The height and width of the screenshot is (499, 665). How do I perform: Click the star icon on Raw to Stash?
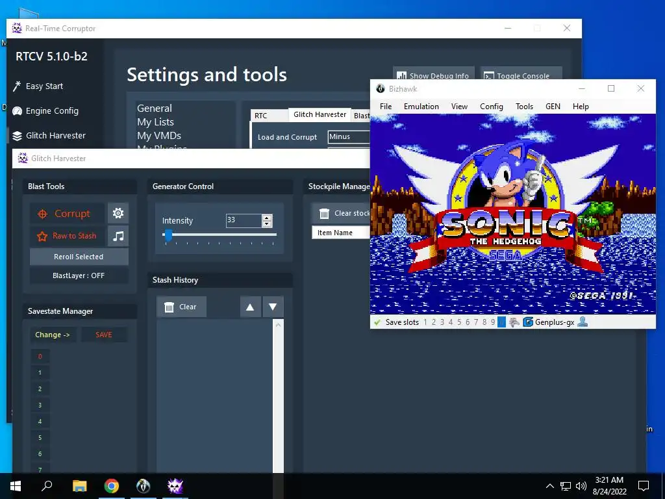pos(42,236)
